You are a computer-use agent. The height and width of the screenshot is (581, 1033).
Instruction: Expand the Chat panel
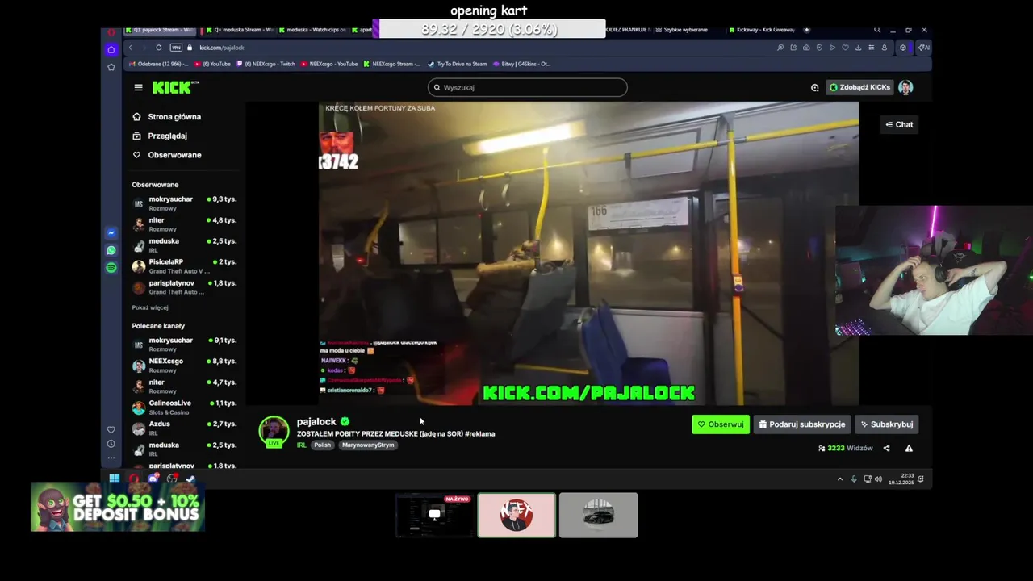[x=899, y=124]
